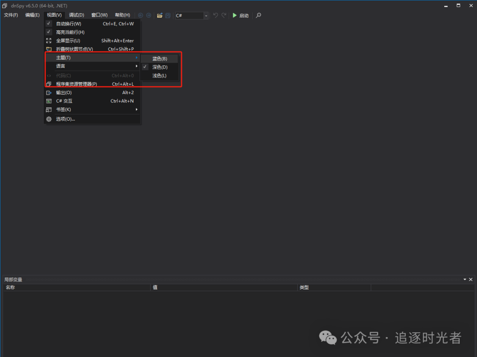Choose 全屏显示(U) menu entry
The height and width of the screenshot is (357, 477).
[92, 41]
